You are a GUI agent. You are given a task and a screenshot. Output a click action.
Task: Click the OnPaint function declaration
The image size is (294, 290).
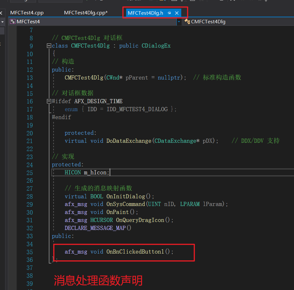101,212
